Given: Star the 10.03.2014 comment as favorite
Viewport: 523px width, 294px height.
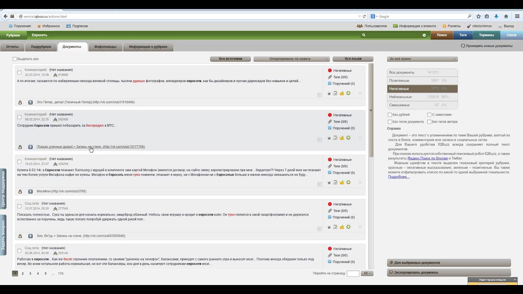Looking at the screenshot, I should [x=329, y=183].
